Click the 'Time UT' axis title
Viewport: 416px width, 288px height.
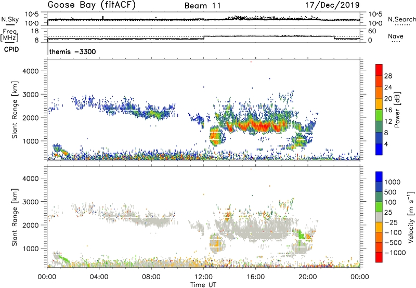pos(203,285)
